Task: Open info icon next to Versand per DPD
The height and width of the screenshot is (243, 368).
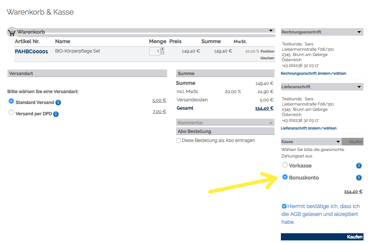Action: (x=56, y=114)
